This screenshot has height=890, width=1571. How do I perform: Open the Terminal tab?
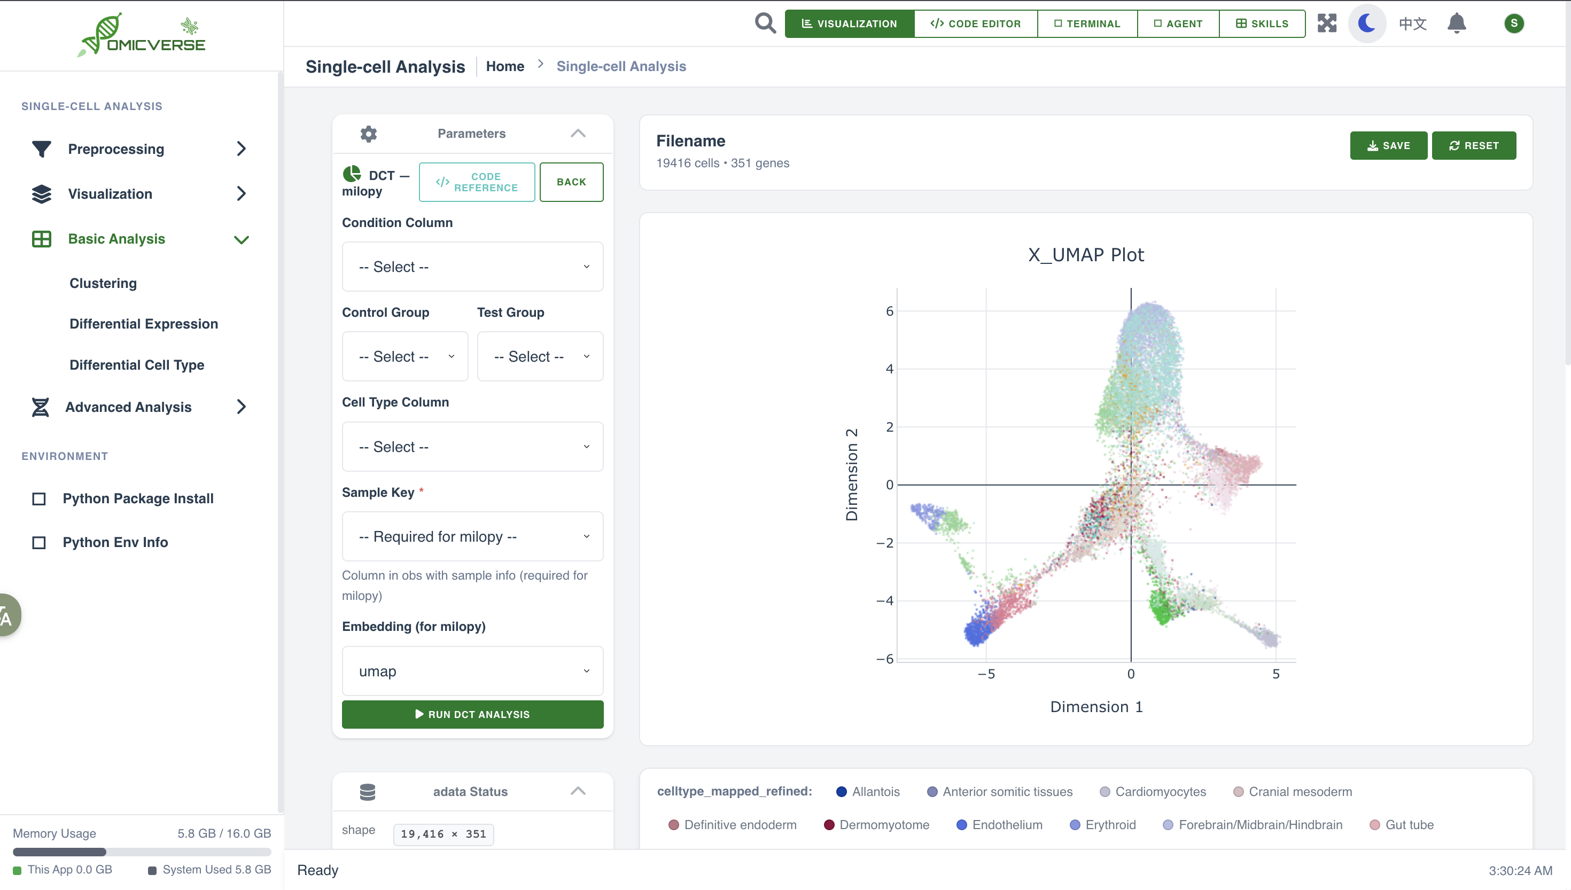(x=1087, y=23)
